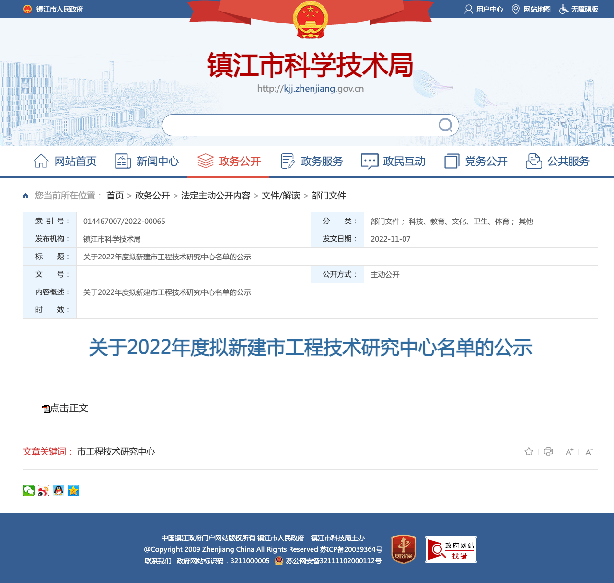Click the wheelchair accessibility icon

click(564, 9)
